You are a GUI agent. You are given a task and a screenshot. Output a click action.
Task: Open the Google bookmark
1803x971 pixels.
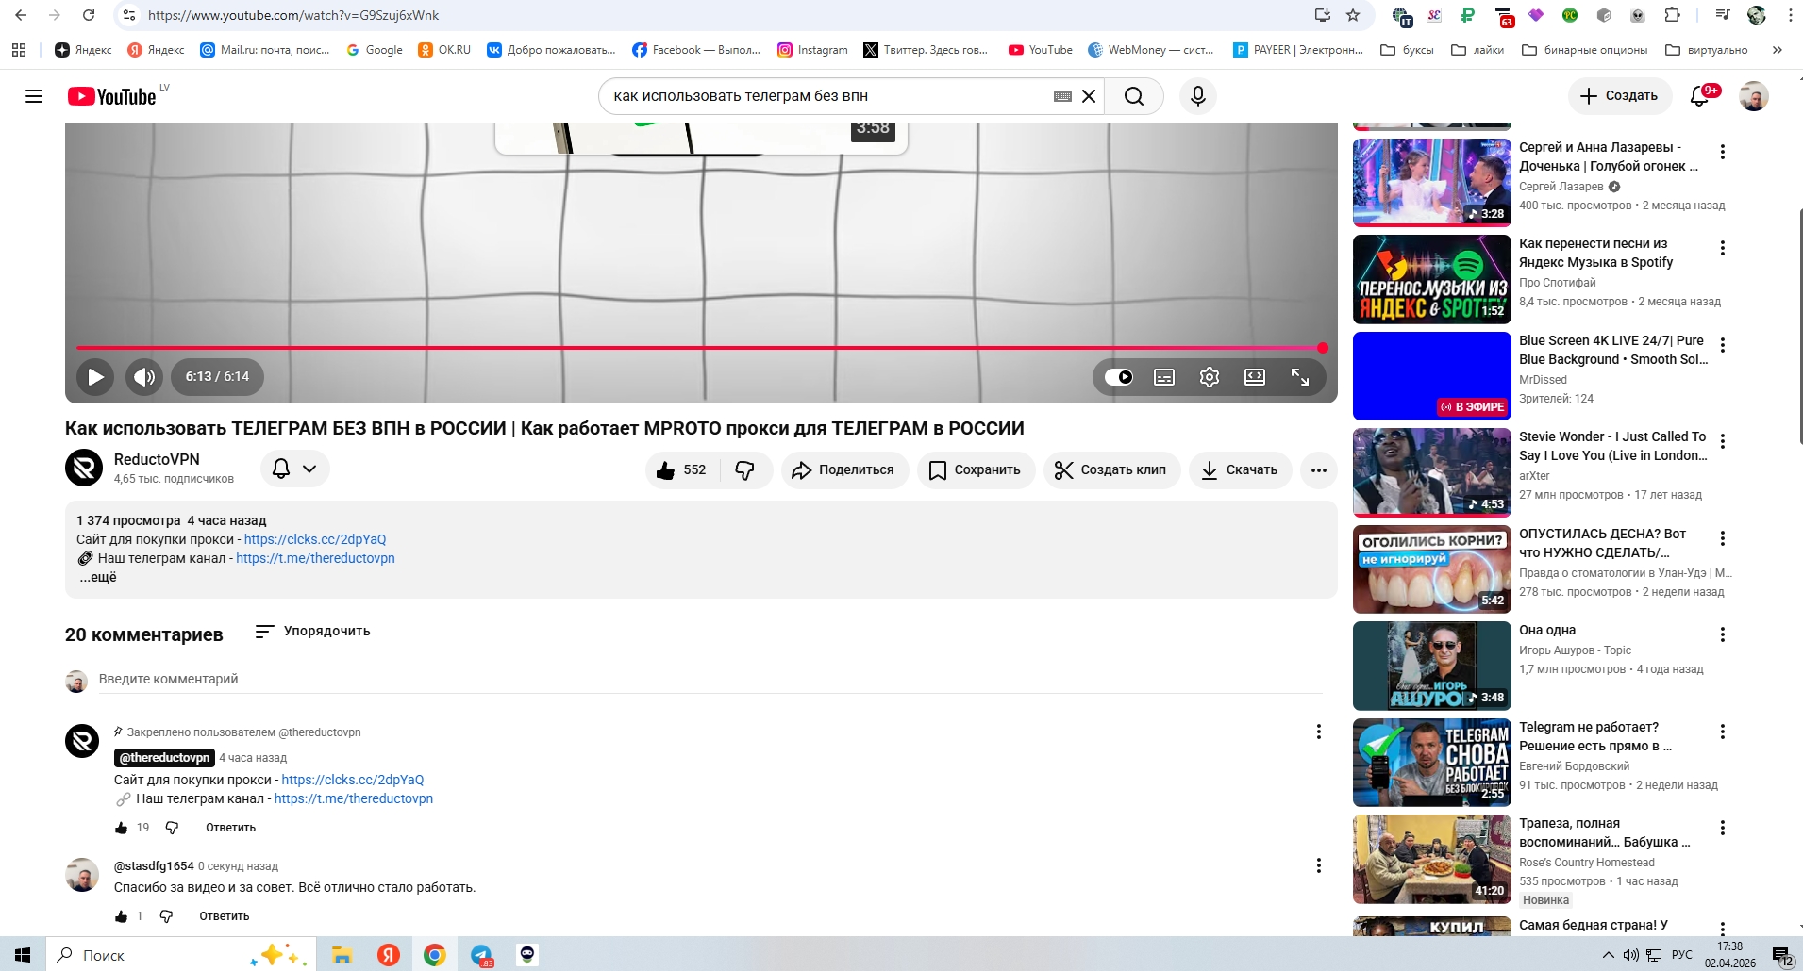(375, 50)
